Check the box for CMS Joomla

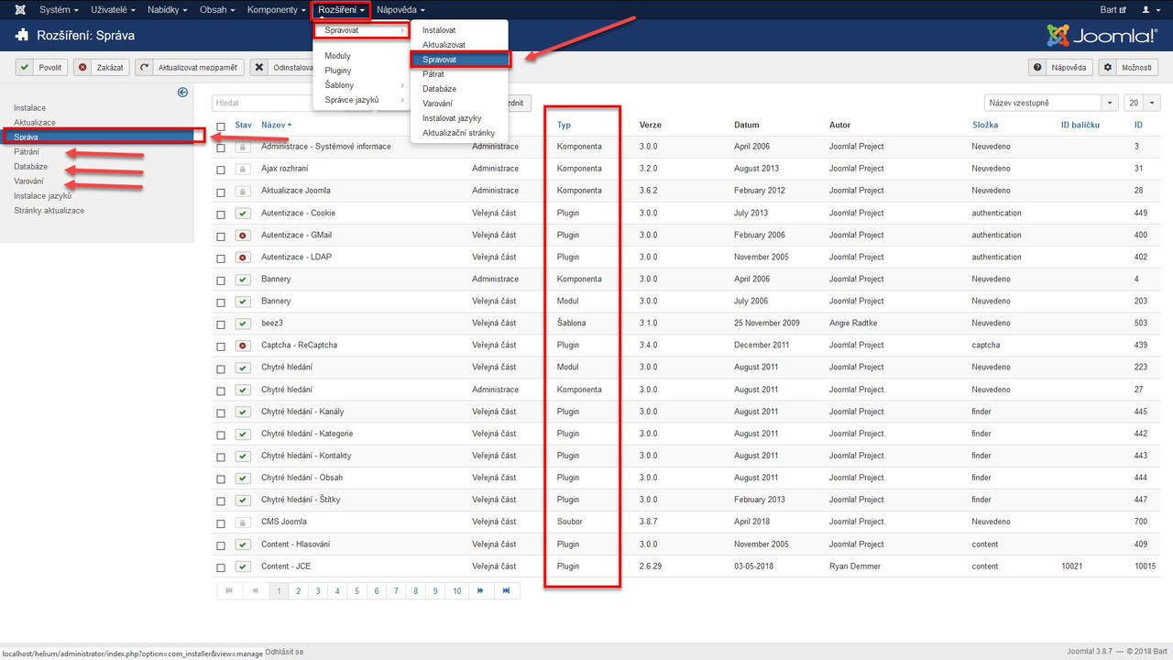221,523
